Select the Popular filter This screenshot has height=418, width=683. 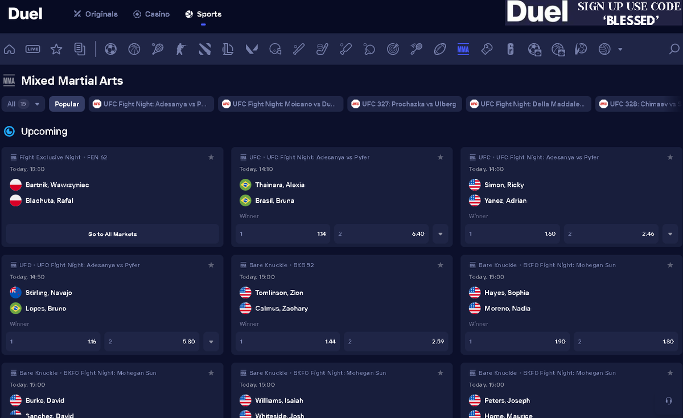point(67,104)
